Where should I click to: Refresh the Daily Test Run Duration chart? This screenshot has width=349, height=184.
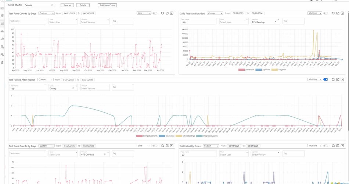coord(333,13)
